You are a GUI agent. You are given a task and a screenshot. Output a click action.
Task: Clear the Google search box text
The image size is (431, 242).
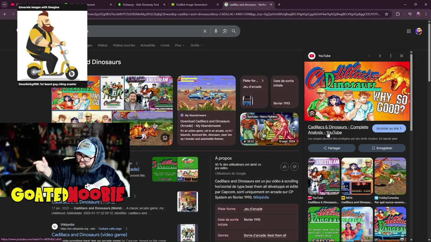[x=205, y=31]
